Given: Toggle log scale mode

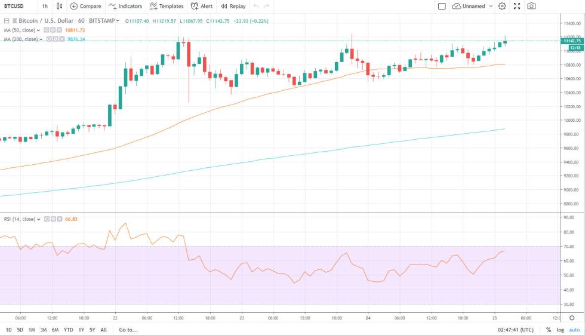Looking at the screenshot, I should point(560,330).
